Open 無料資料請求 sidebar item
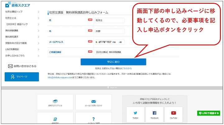This screenshot has width=224, height=125. [12, 37]
